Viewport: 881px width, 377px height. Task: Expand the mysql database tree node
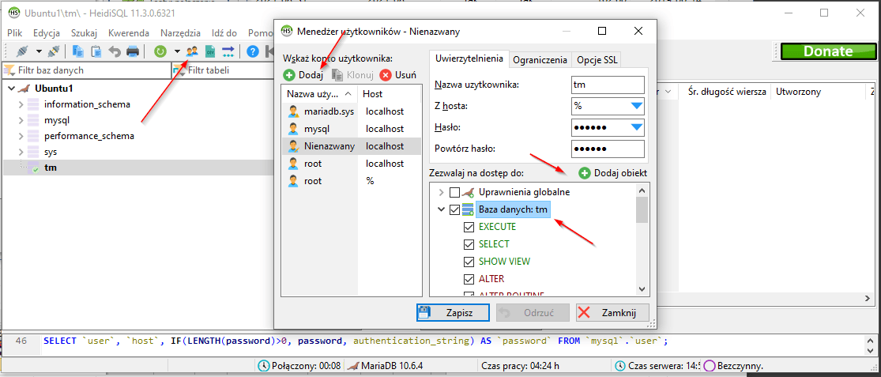coord(21,120)
